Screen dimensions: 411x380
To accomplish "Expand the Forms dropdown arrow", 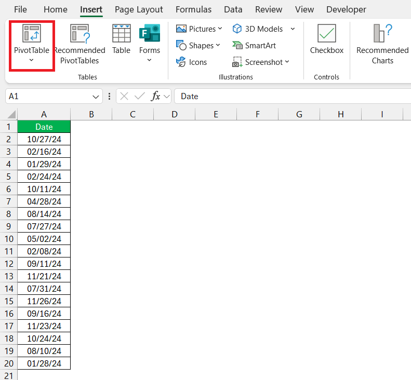I will pyautogui.click(x=150, y=60).
